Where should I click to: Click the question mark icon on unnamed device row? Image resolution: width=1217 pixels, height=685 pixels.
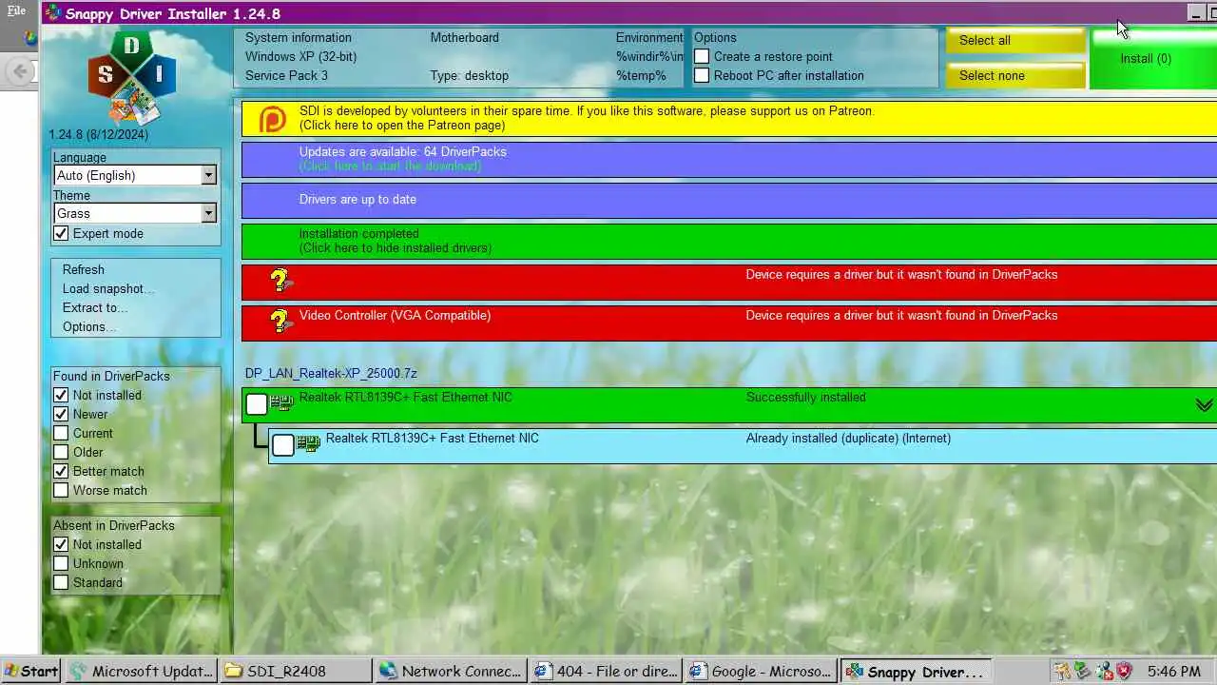click(x=280, y=281)
